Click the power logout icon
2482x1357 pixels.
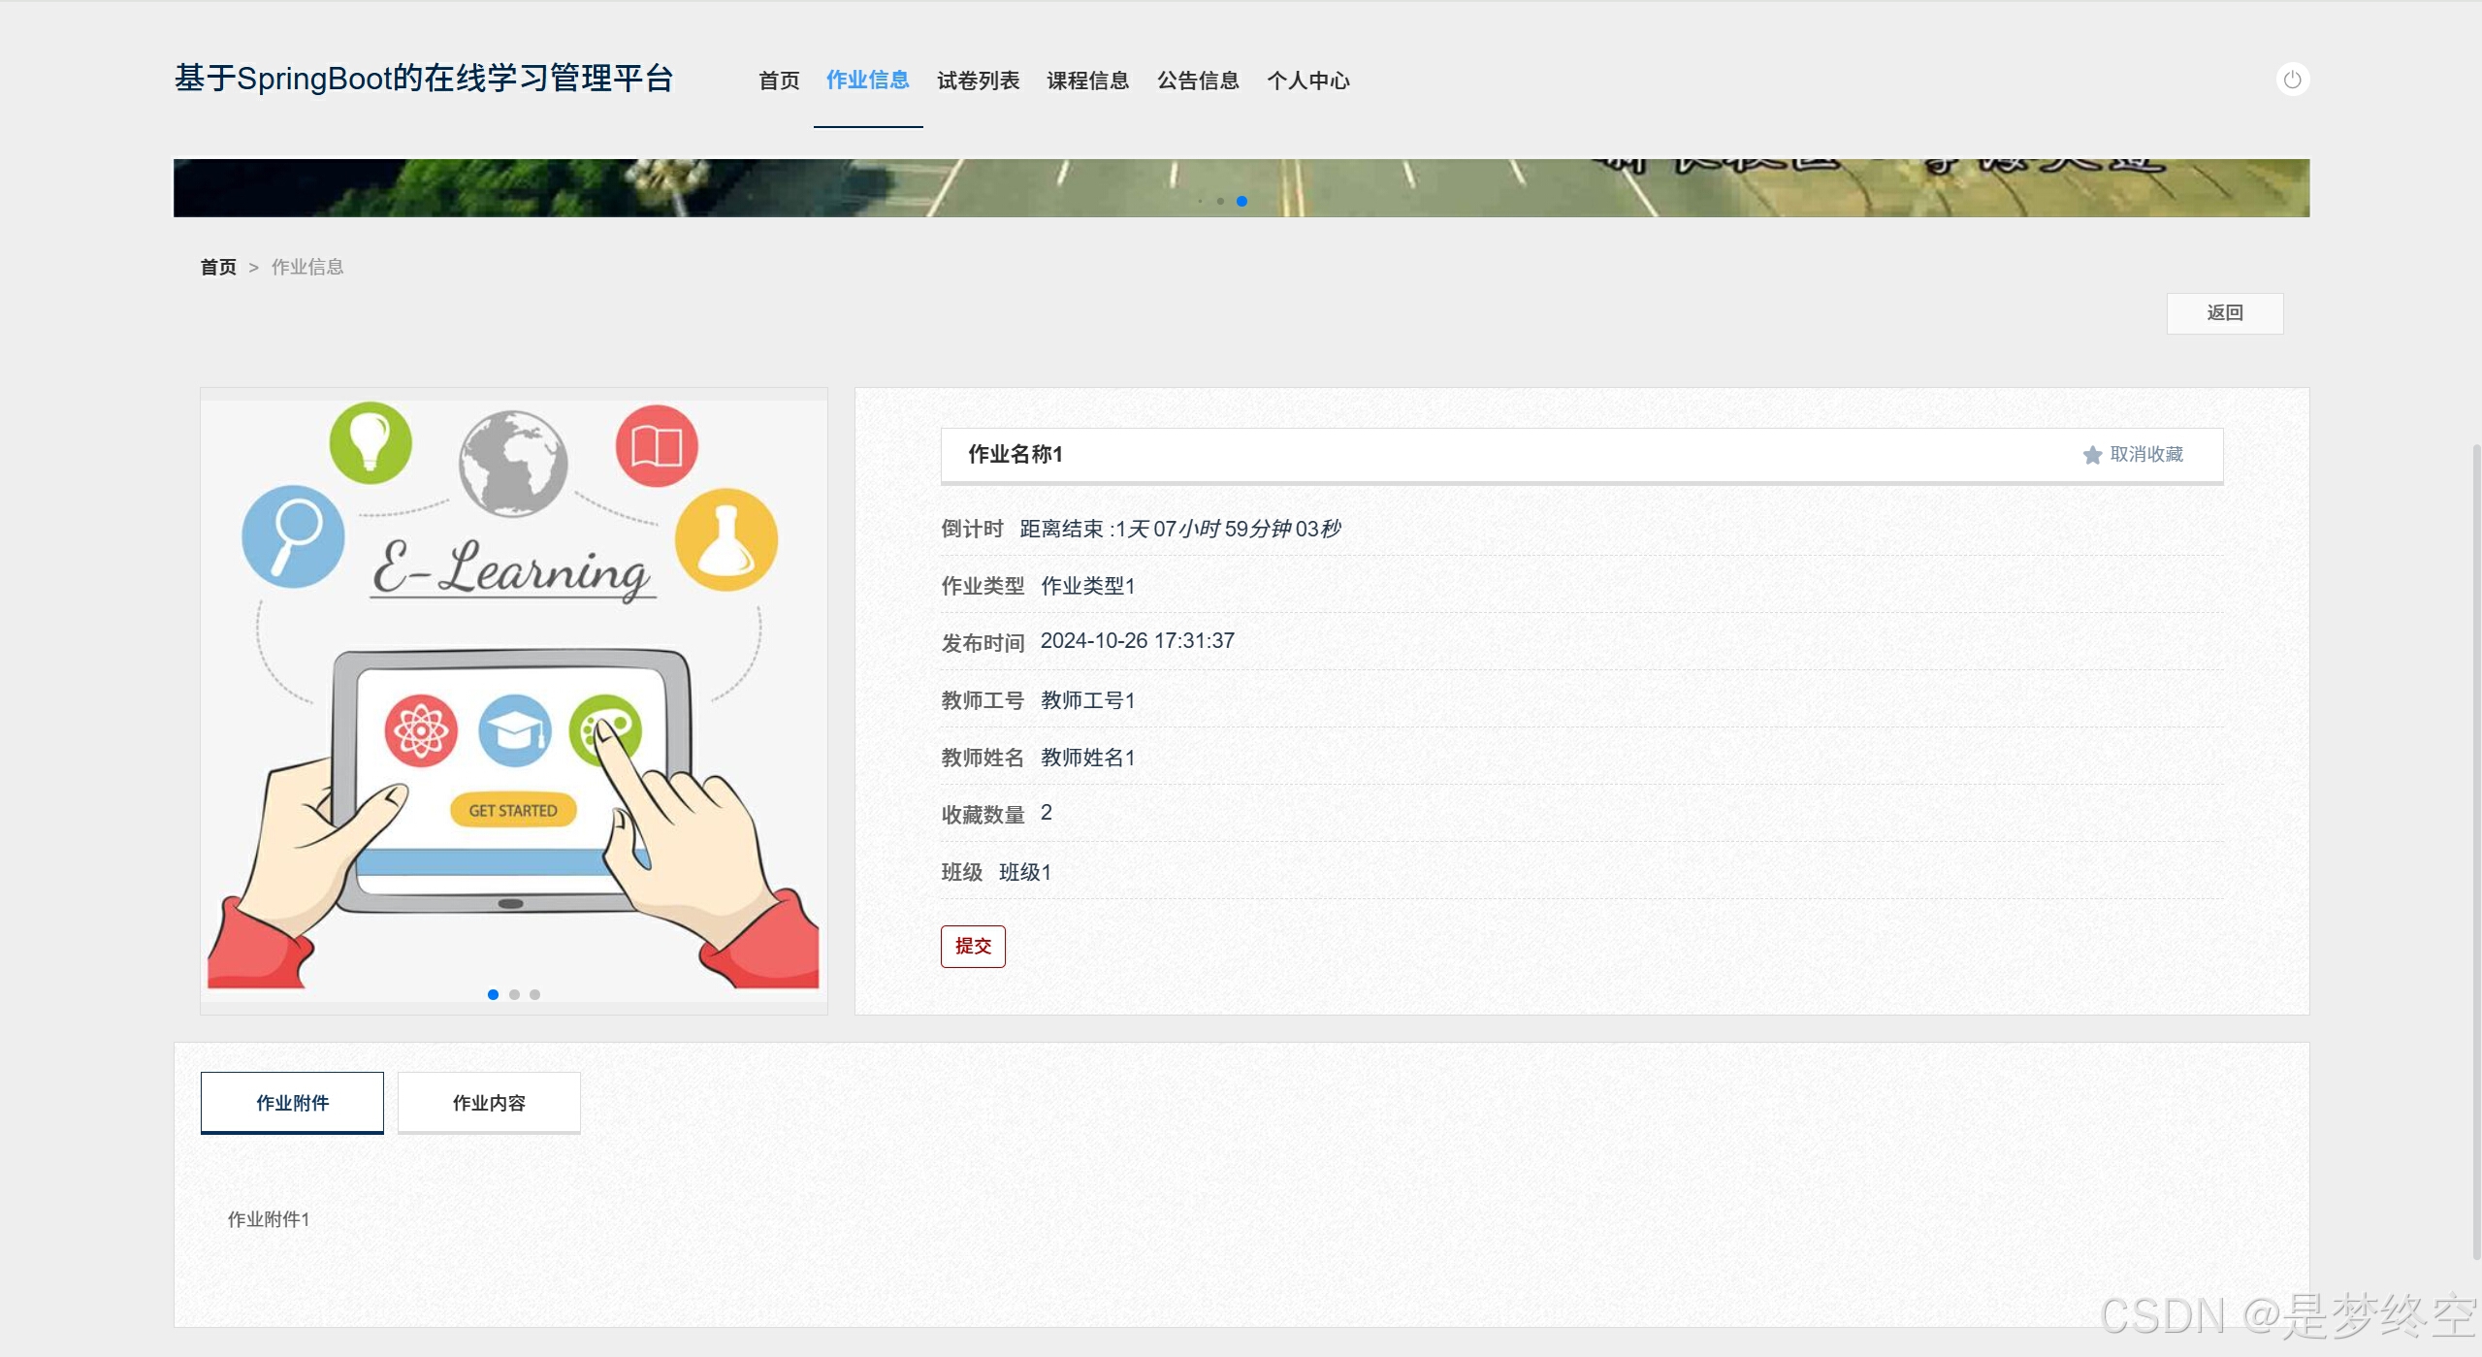pyautogui.click(x=2292, y=80)
